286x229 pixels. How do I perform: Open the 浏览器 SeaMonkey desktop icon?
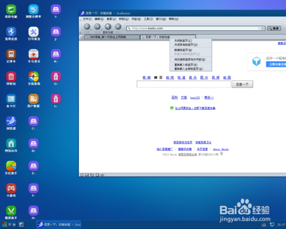point(11,123)
